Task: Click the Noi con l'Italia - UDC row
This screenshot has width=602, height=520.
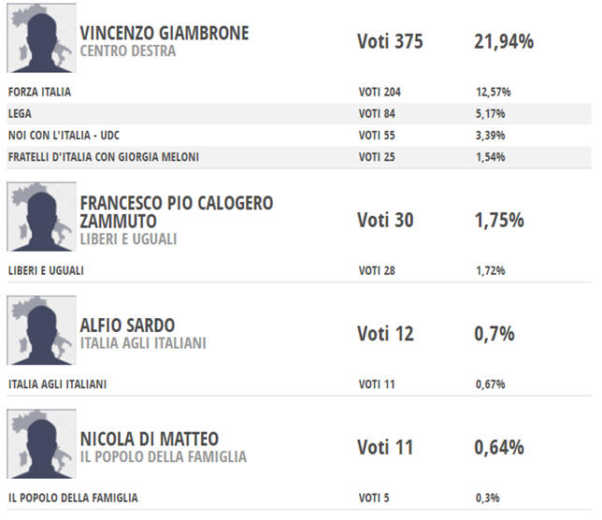Action: click(299, 136)
